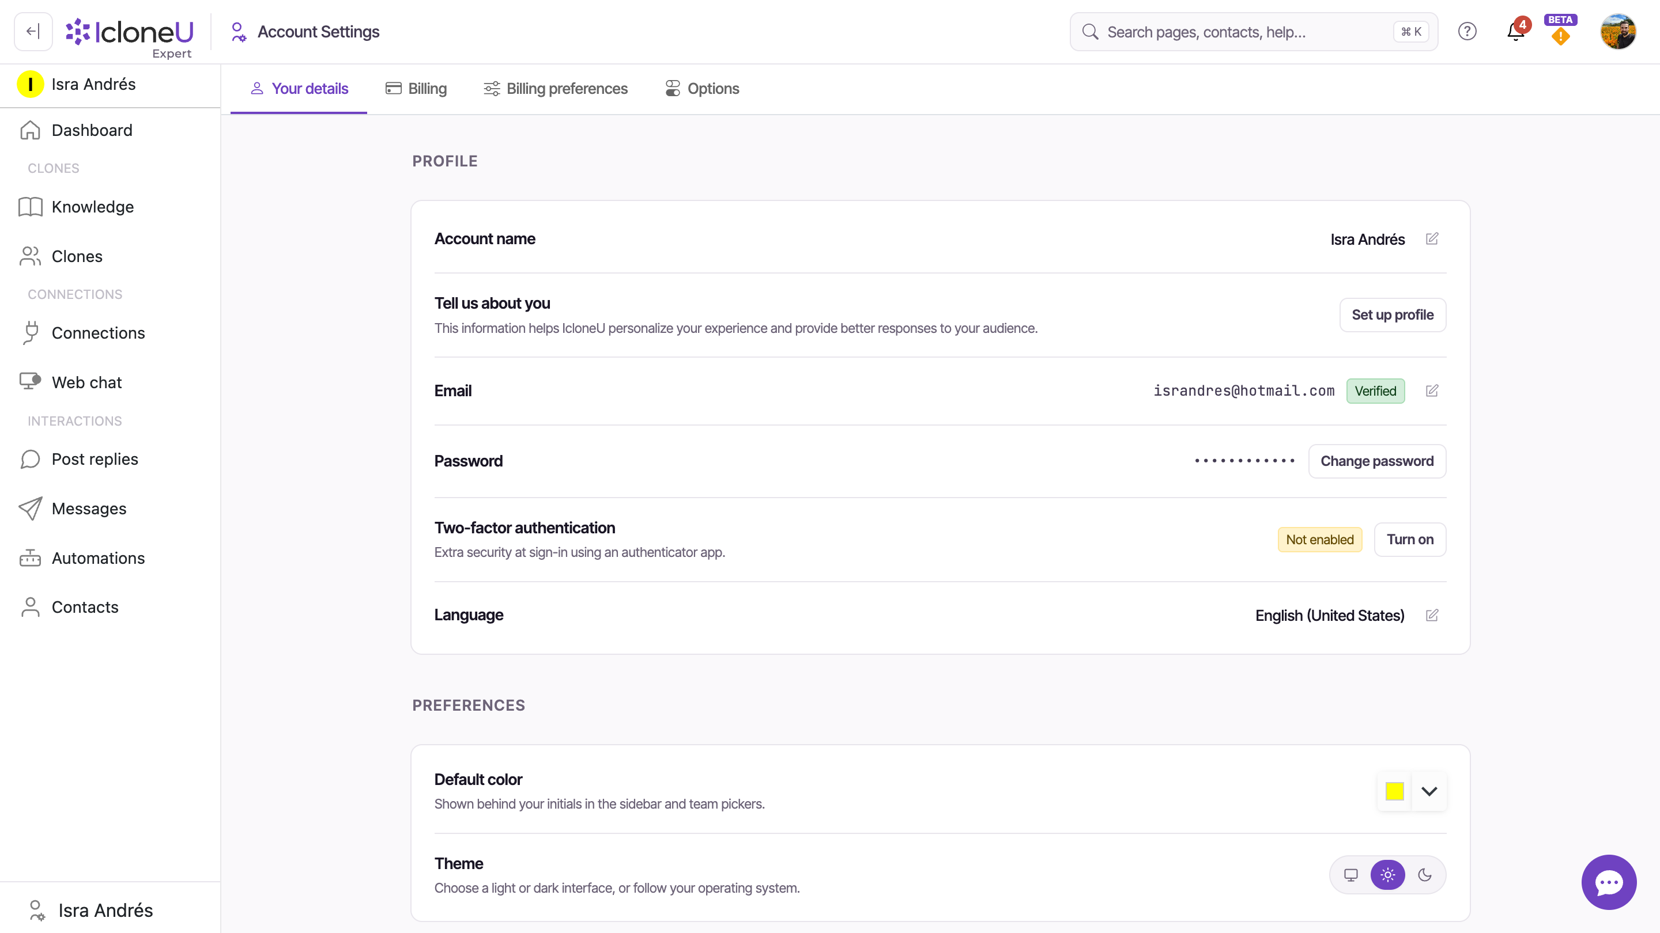Click the Verified email badge

[1375, 391]
